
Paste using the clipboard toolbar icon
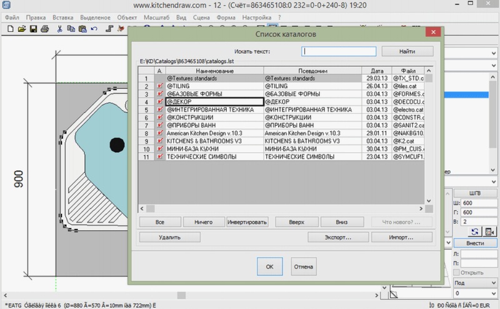82,29
